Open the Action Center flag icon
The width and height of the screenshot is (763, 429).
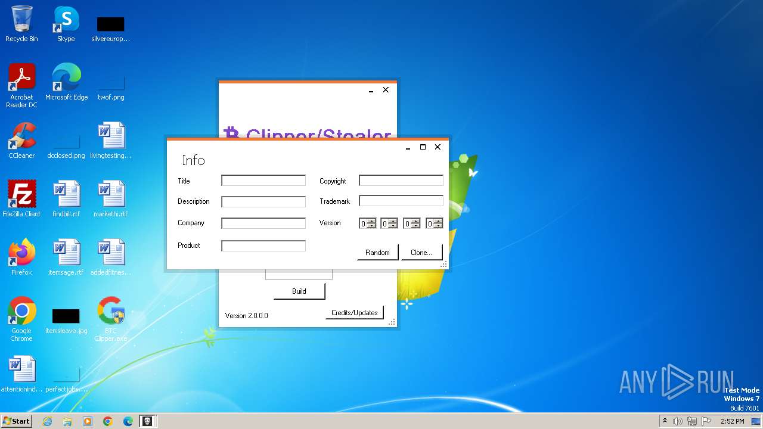[x=706, y=421]
